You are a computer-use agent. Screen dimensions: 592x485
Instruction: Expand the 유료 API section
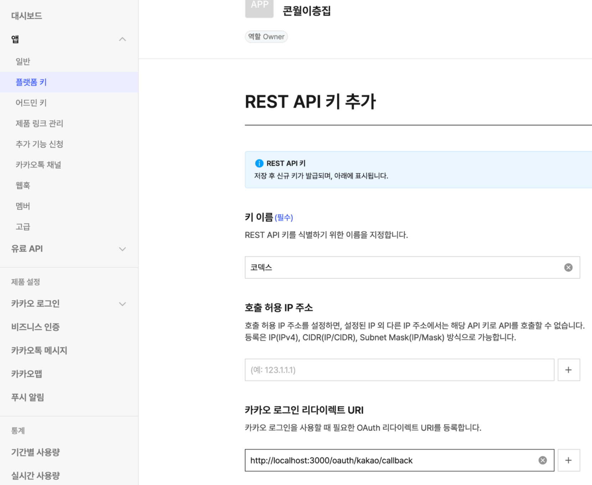[x=122, y=249]
